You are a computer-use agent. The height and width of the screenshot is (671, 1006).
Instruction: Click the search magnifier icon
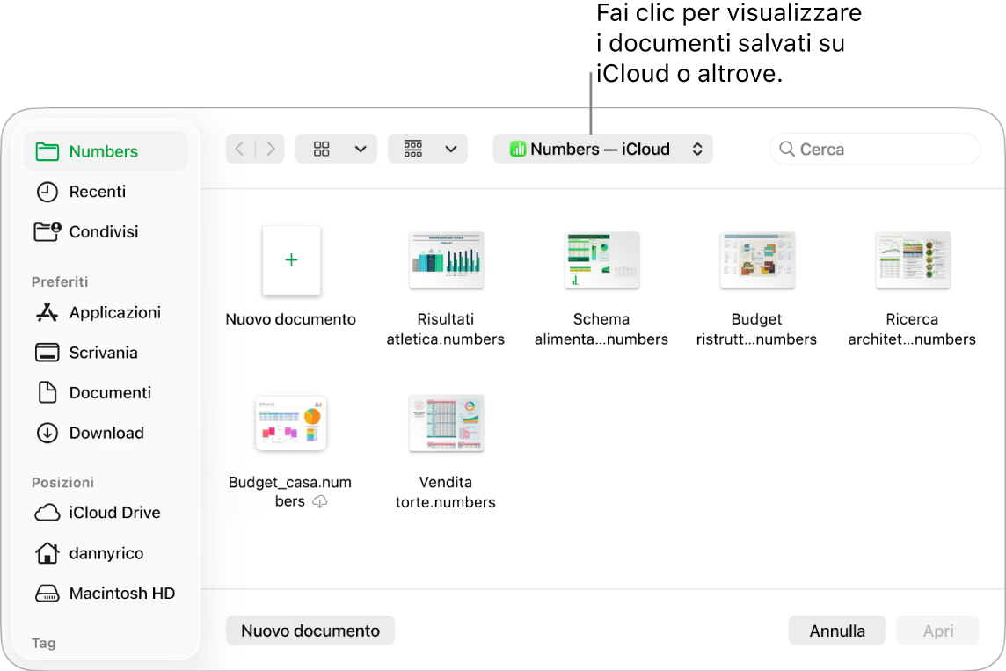click(x=786, y=149)
